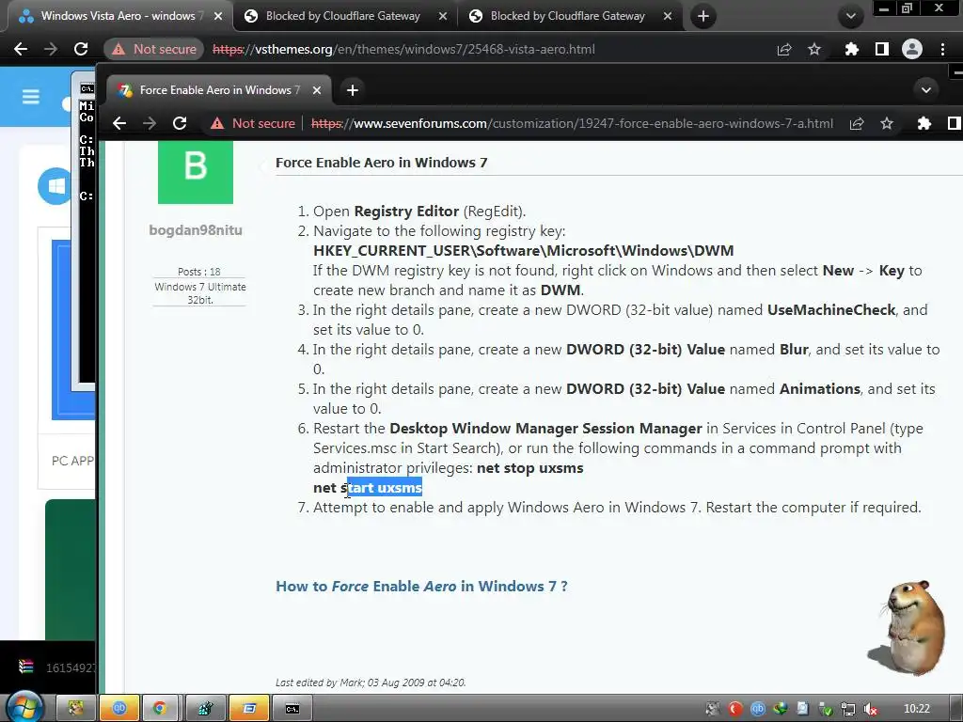Click the Not secure badge for vsthemes.org
Viewport: 963px width, 722px height.
[x=154, y=49]
